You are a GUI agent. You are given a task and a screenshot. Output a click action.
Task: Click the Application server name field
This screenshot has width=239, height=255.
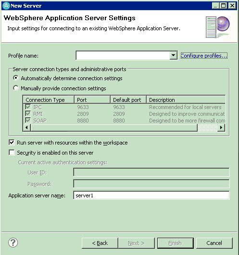point(151,195)
